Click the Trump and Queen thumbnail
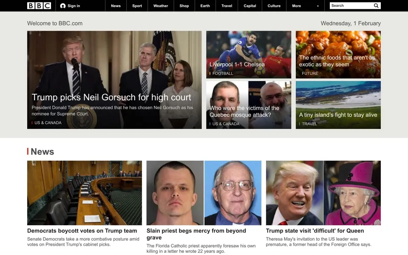The height and width of the screenshot is (255, 408). (323, 193)
